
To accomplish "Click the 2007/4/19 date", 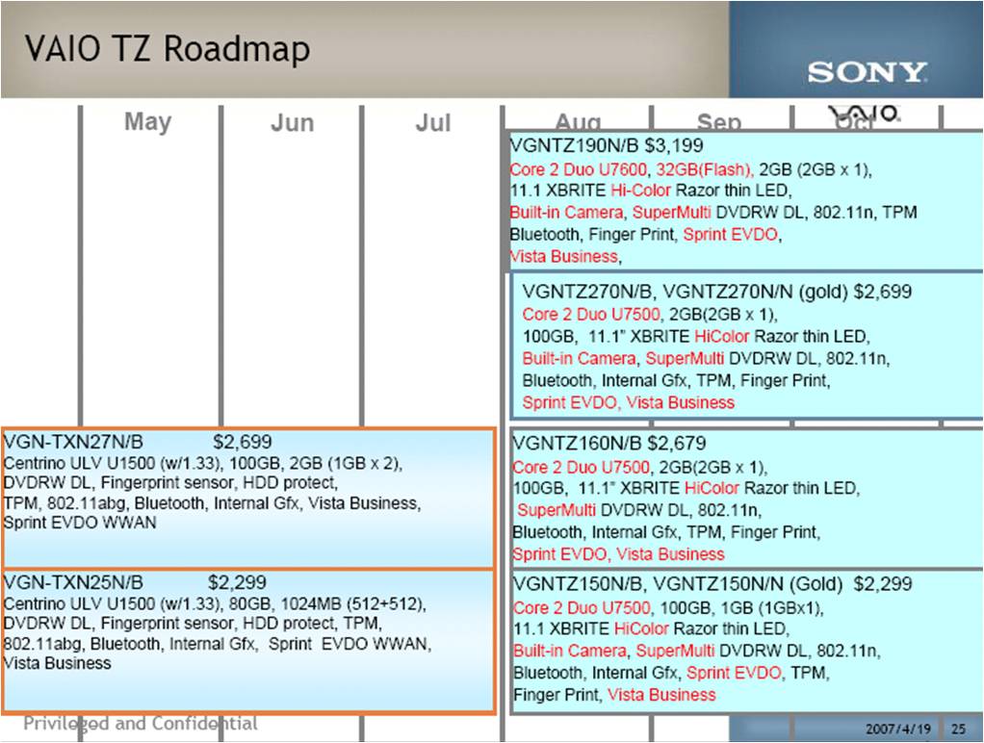I will (898, 729).
